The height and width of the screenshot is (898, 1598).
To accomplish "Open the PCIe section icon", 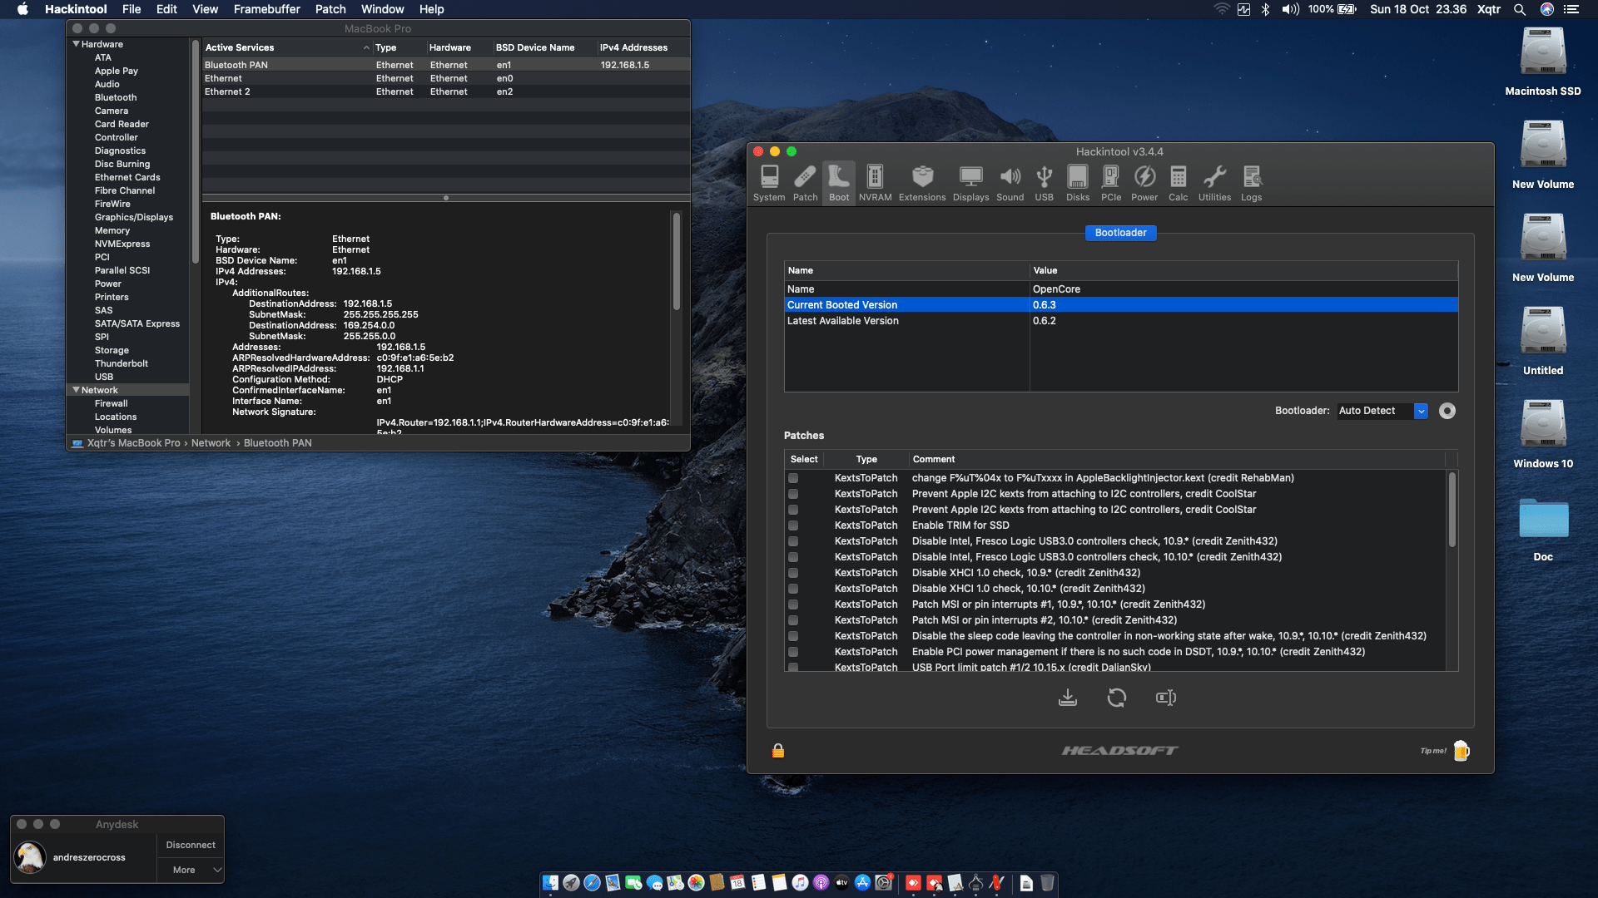I will coord(1111,183).
